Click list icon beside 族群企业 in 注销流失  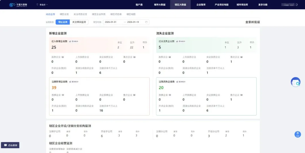[x=170, y=95]
